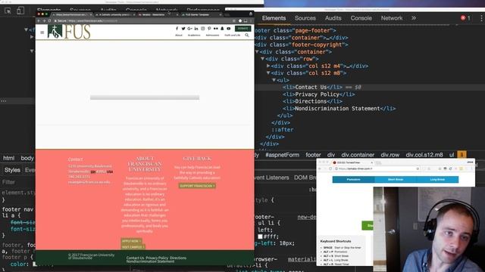Click the green Donate button

coord(242,29)
